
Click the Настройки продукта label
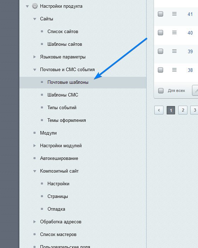coord(61,6)
